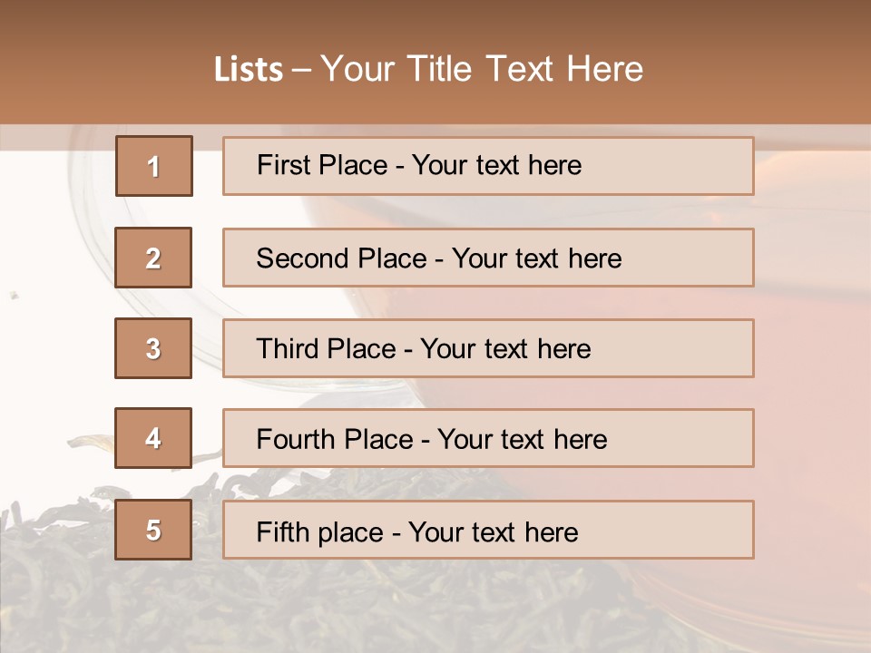Select 'Your Title Text Here' in the heading

(482, 69)
